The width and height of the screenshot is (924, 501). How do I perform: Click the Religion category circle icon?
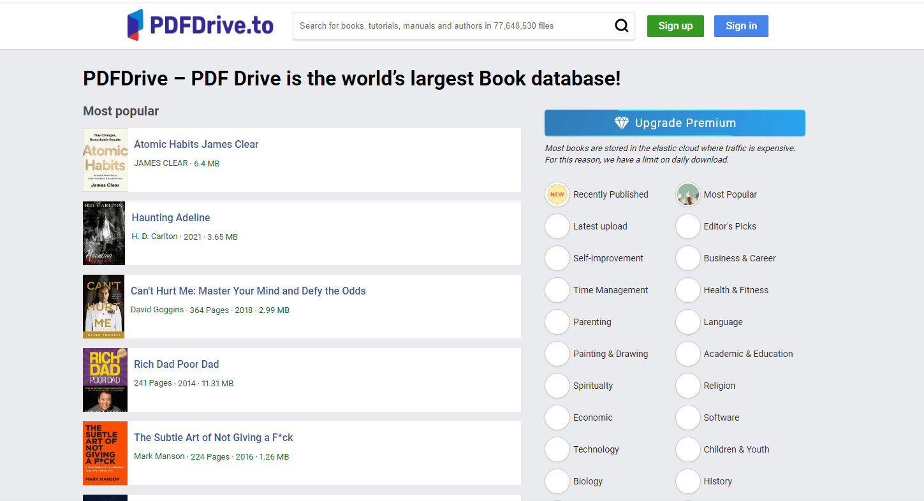pos(687,386)
